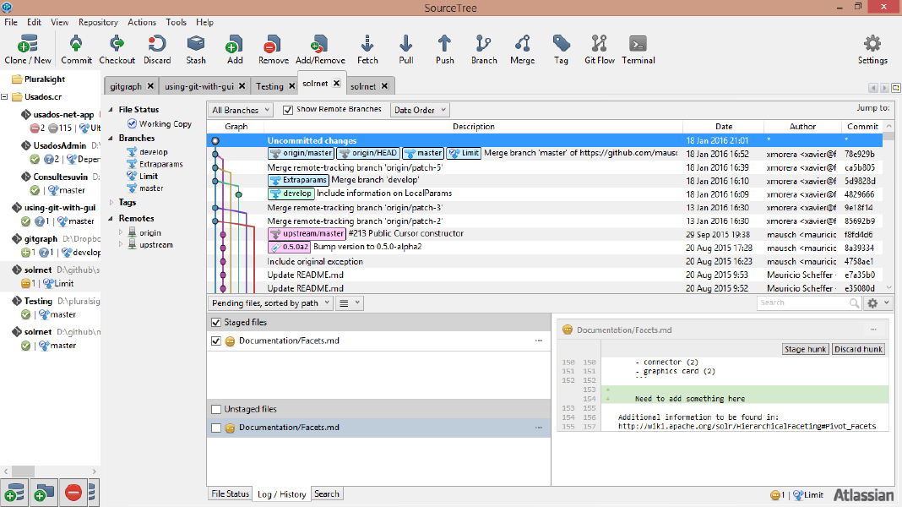
Task: Open the Terminal icon
Action: pyautogui.click(x=638, y=44)
